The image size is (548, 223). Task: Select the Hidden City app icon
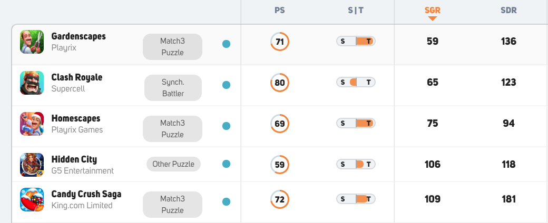32,165
